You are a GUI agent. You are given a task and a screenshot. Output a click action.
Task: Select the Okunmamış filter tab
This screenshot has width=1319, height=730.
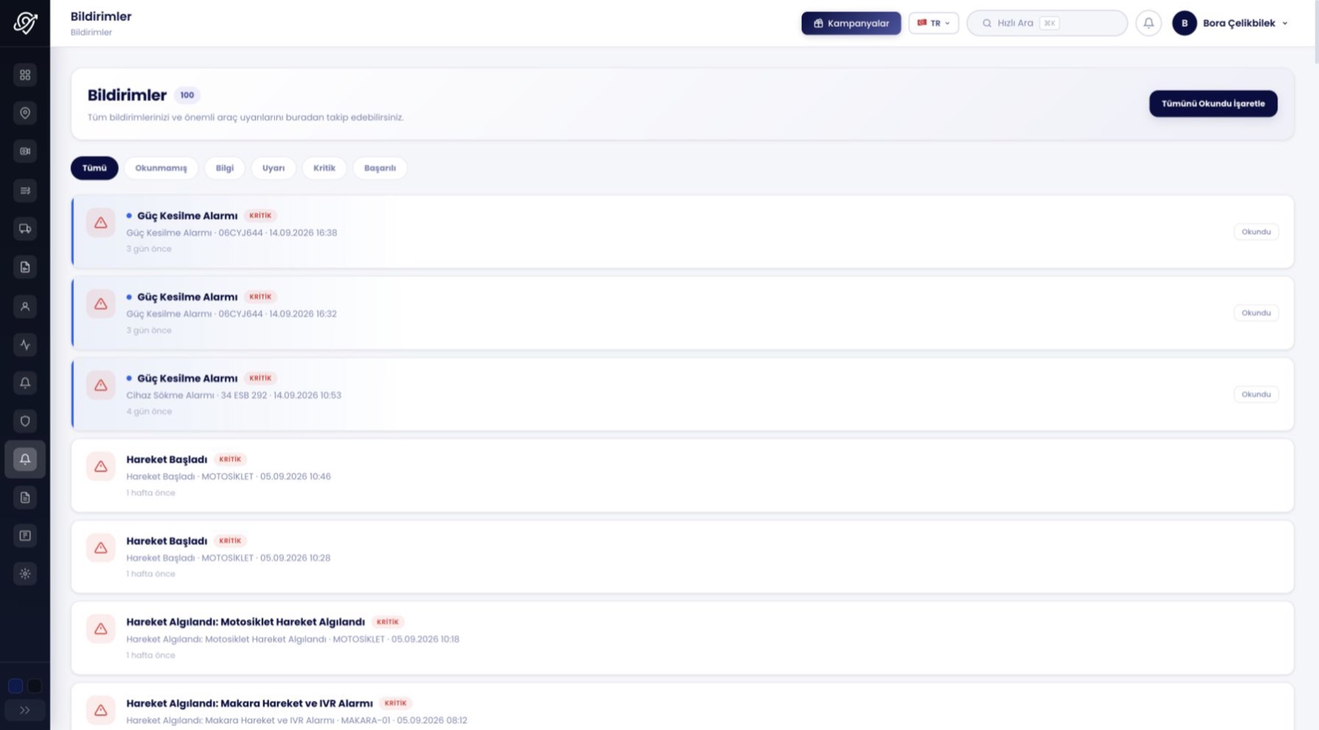(x=161, y=168)
